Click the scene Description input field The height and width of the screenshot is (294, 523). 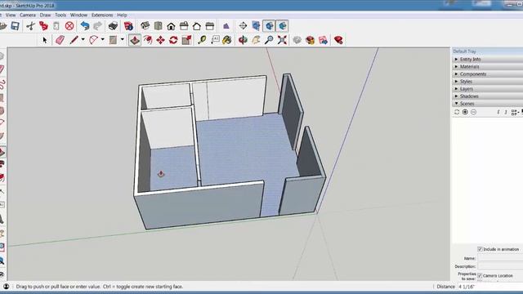click(500, 266)
